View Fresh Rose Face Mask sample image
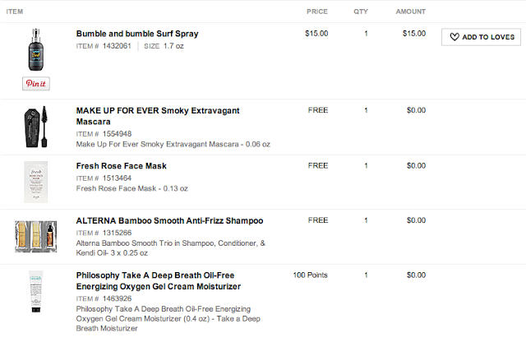This screenshot has width=526, height=342. coord(36,182)
